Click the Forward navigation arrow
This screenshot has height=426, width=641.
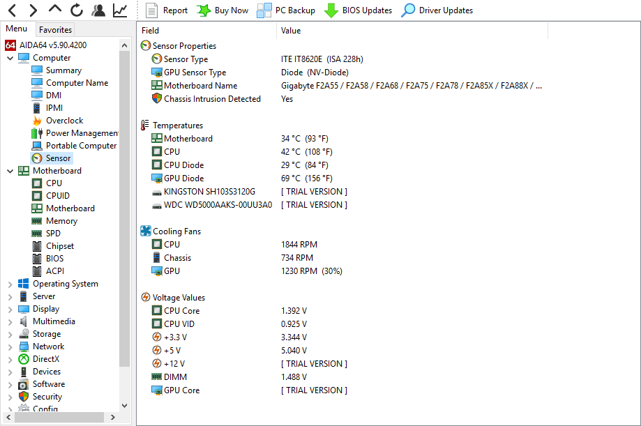(x=33, y=10)
